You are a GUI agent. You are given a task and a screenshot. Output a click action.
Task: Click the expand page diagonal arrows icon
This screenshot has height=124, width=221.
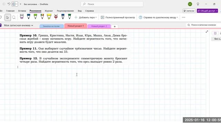point(207,32)
